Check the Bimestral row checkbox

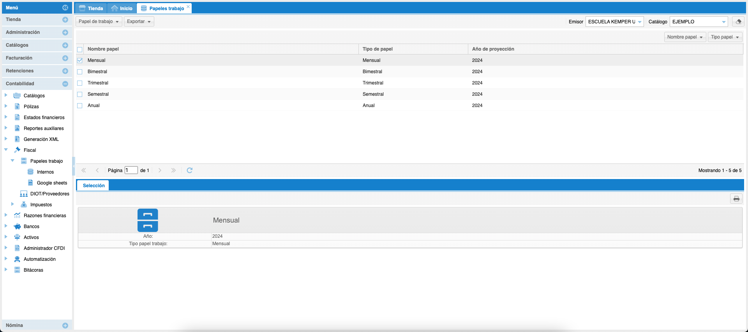[80, 72]
